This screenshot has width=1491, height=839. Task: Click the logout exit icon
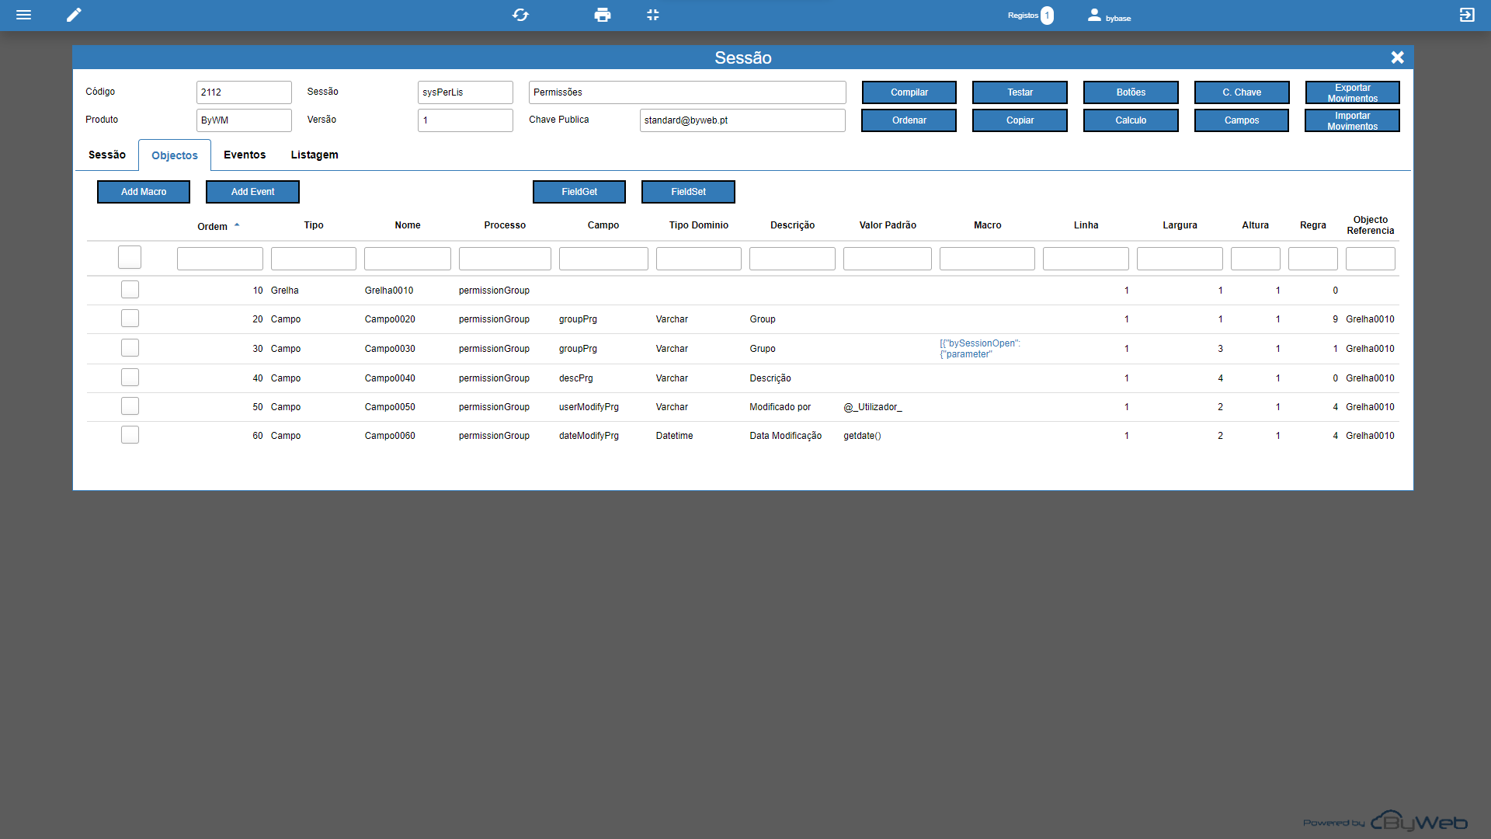[x=1466, y=15]
